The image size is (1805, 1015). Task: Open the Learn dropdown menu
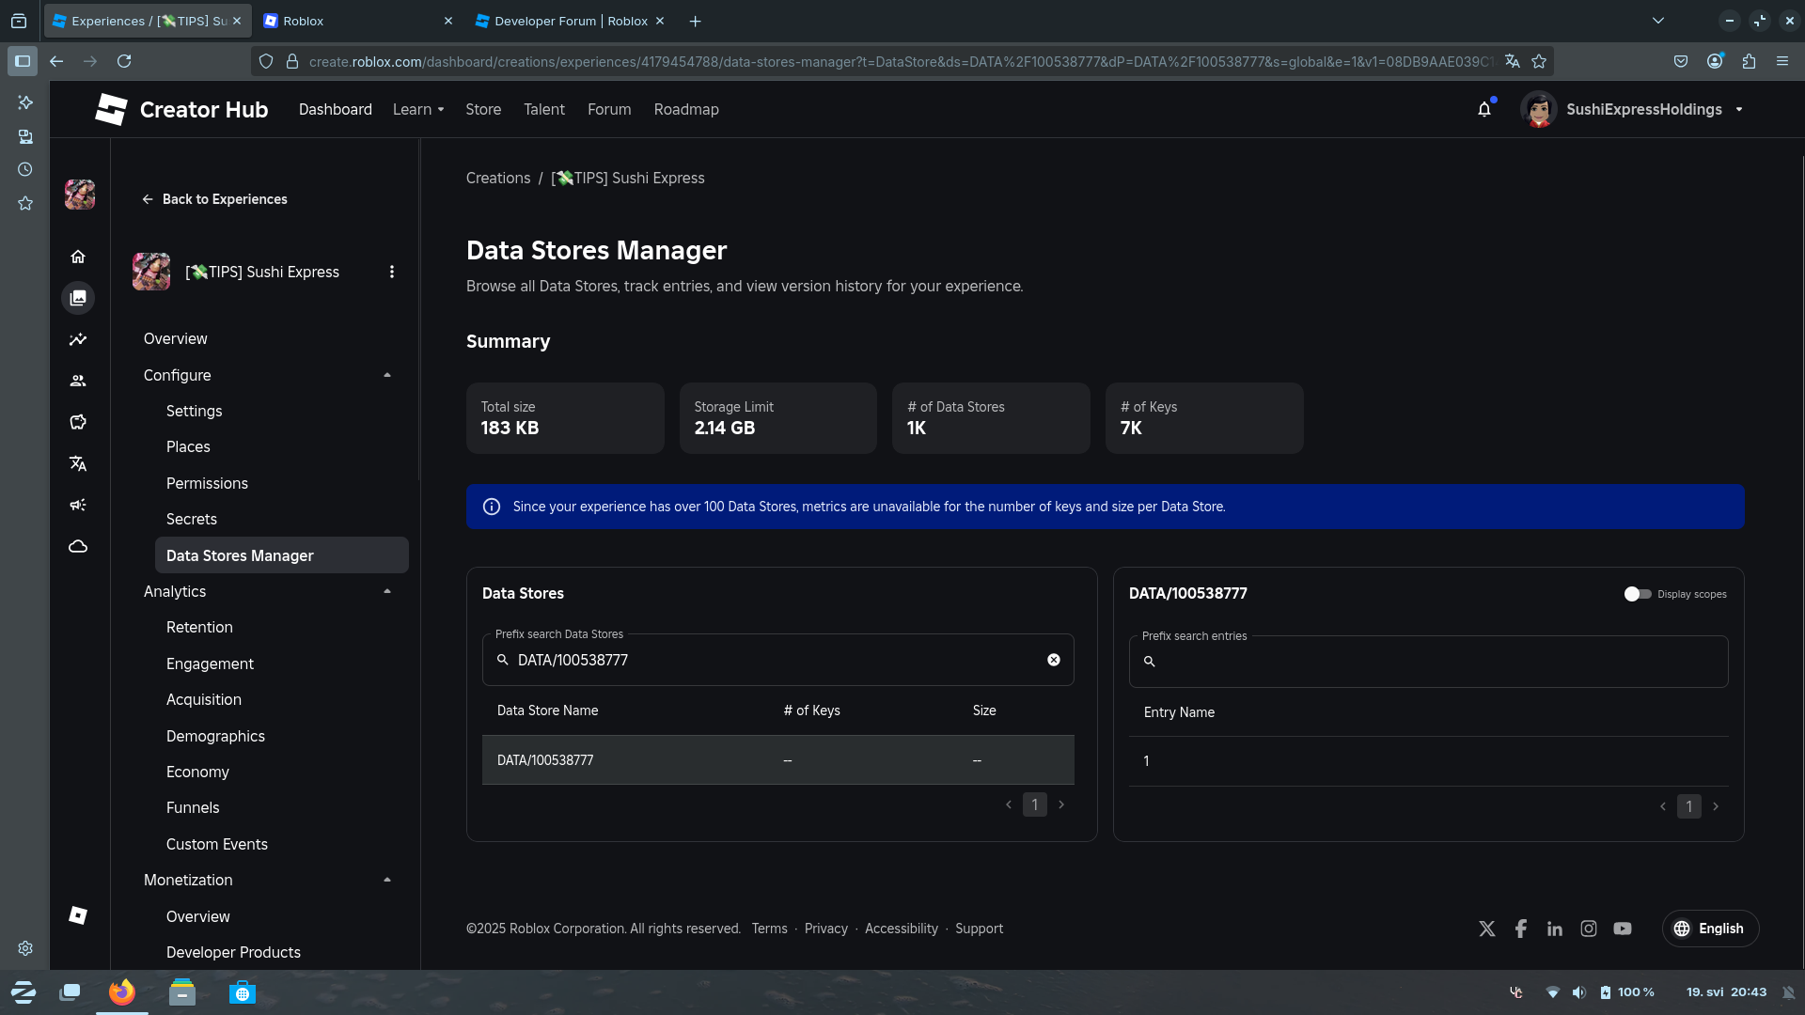click(418, 110)
